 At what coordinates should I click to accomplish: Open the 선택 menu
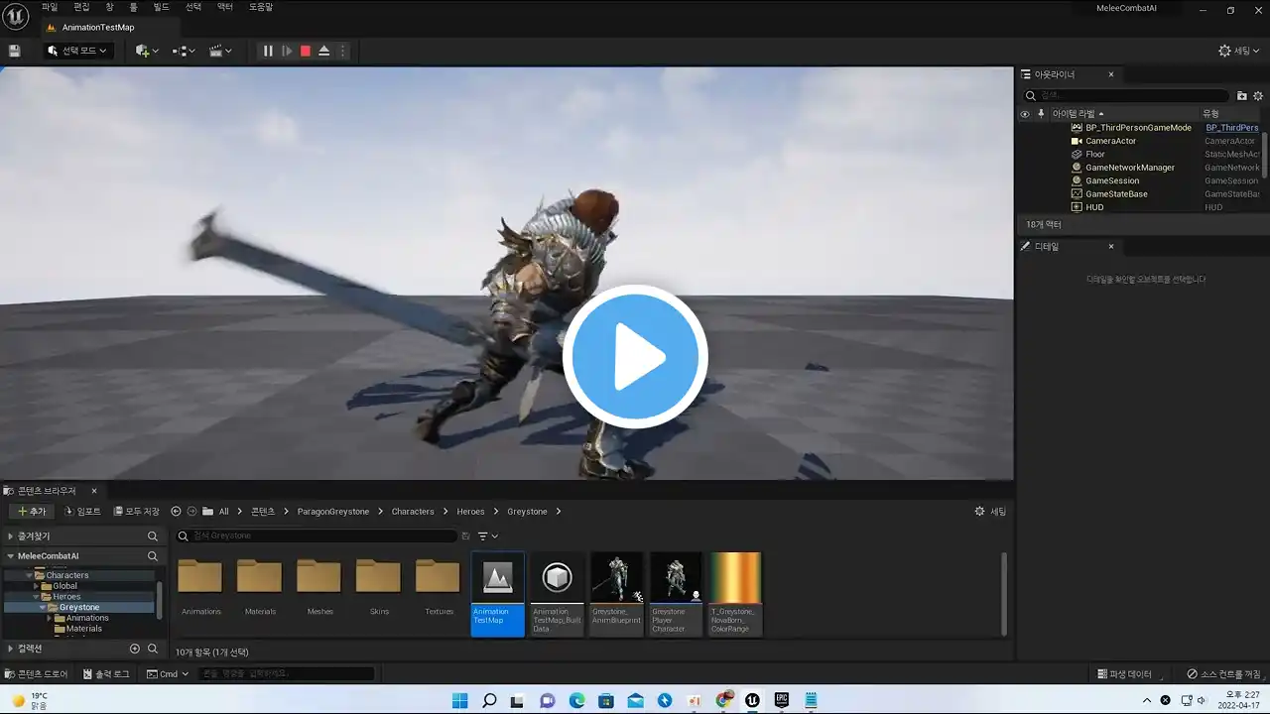(193, 7)
